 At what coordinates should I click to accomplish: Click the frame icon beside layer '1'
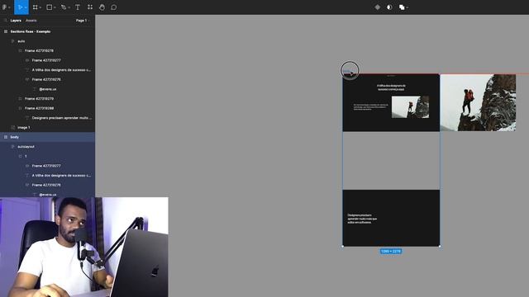coord(20,156)
